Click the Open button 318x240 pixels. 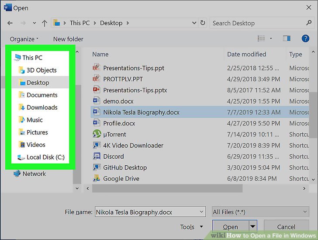230,226
